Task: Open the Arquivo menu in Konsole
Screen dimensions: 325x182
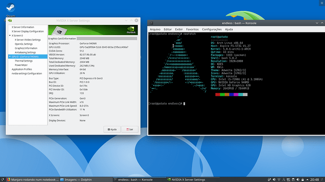Action: tap(155, 29)
